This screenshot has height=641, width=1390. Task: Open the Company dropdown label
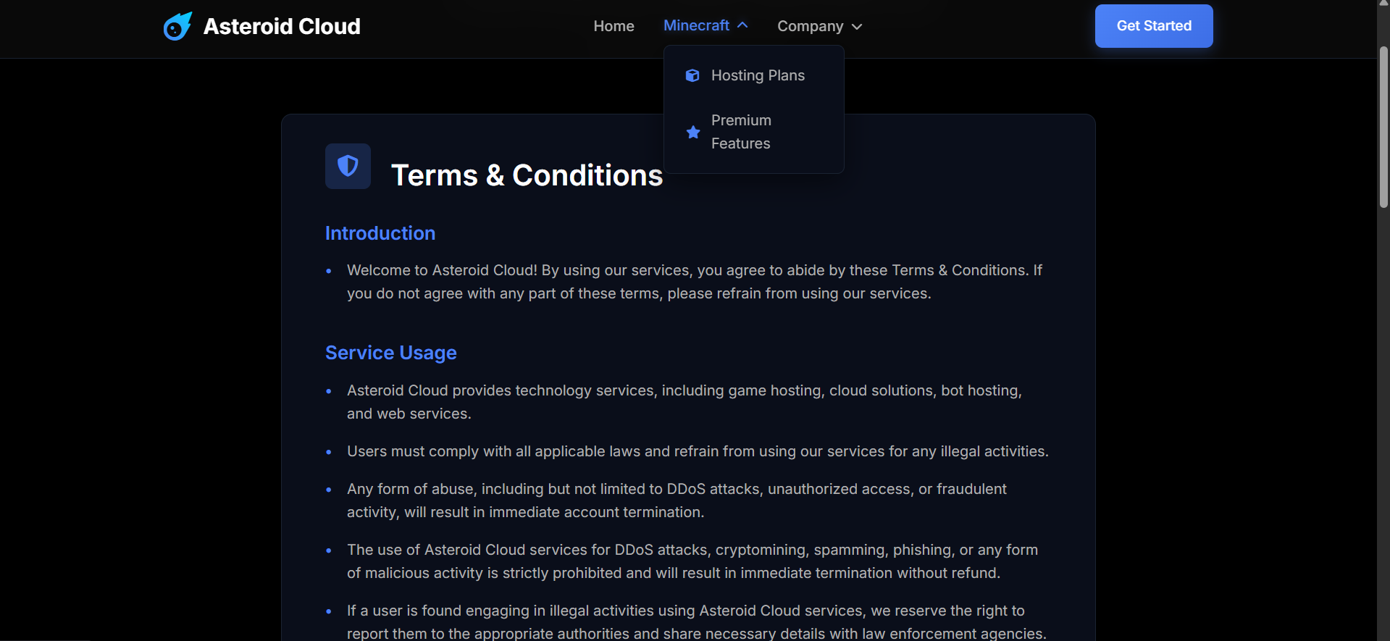coord(810,26)
